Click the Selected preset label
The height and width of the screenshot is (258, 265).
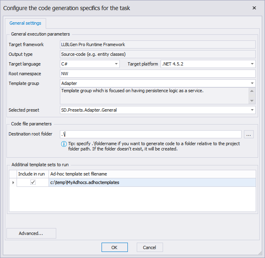[24, 110]
